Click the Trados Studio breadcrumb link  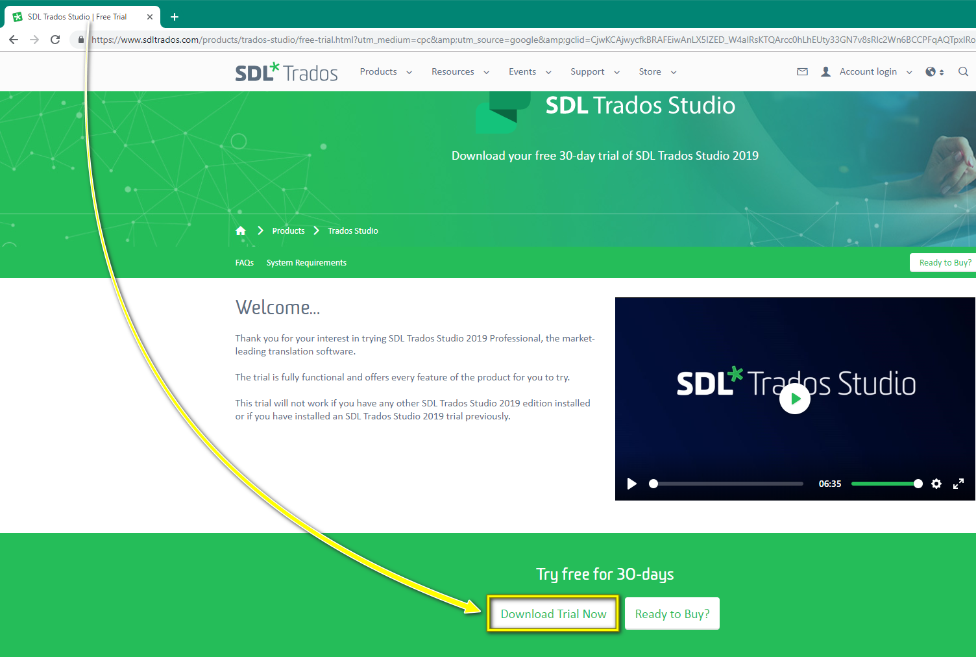pyautogui.click(x=353, y=230)
